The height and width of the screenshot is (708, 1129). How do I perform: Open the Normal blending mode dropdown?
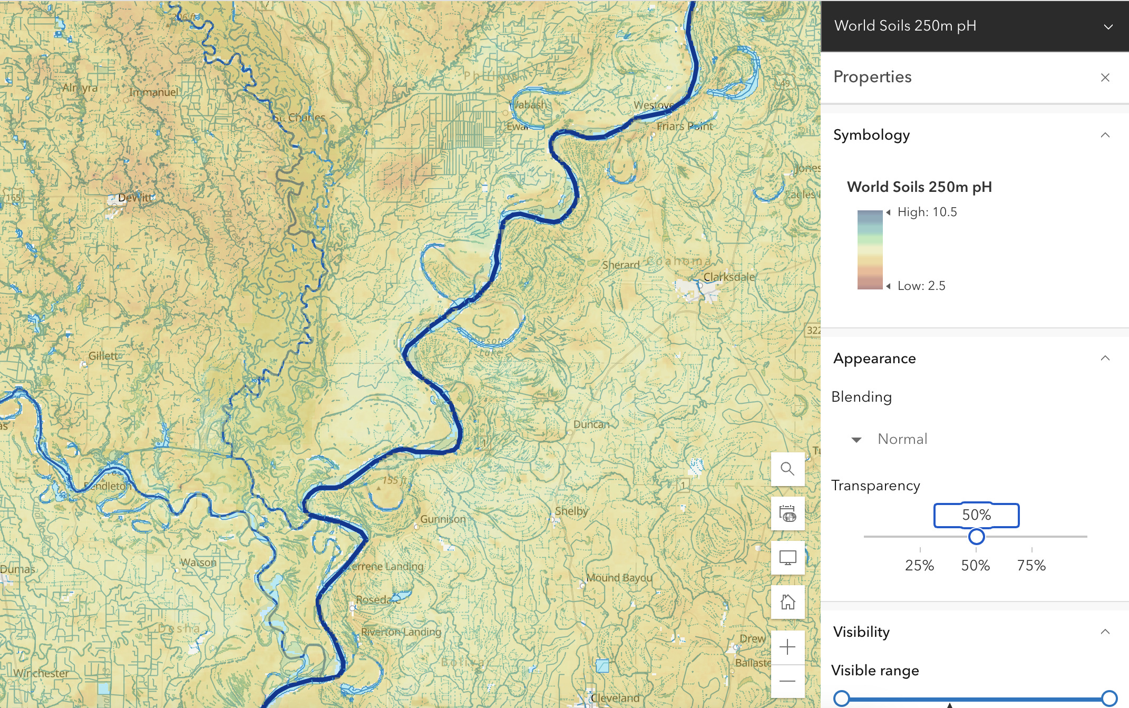[890, 439]
